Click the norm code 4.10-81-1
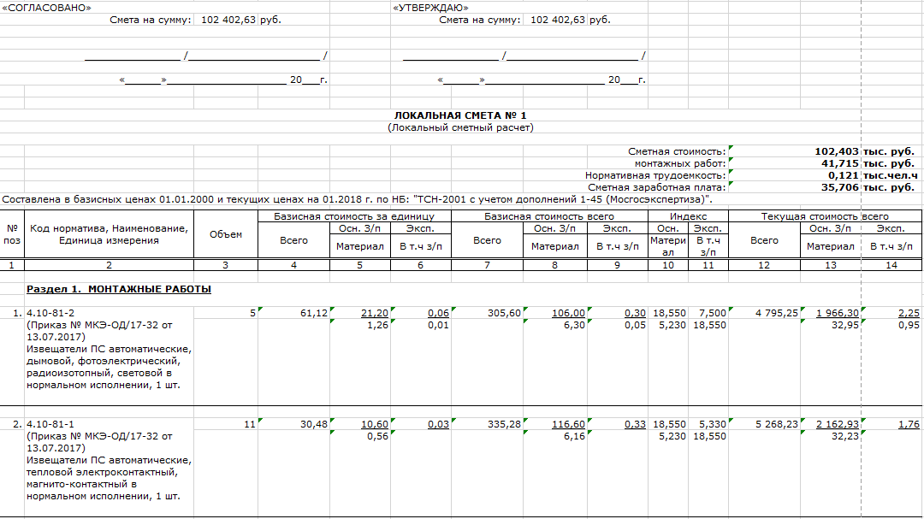The height and width of the screenshot is (519, 924). [x=50, y=424]
